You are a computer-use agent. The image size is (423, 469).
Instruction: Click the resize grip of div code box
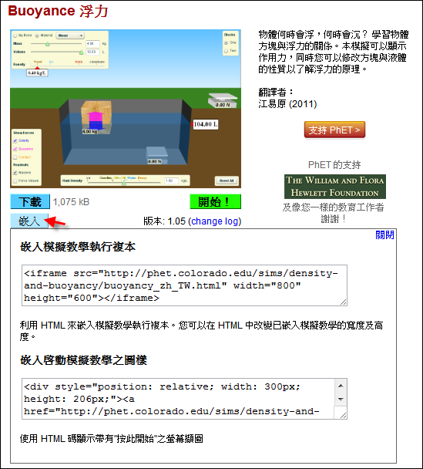point(343,415)
